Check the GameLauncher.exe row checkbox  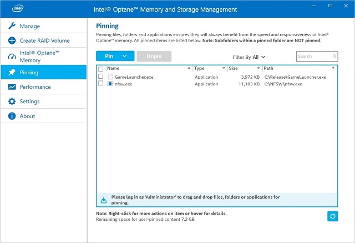[101, 77]
